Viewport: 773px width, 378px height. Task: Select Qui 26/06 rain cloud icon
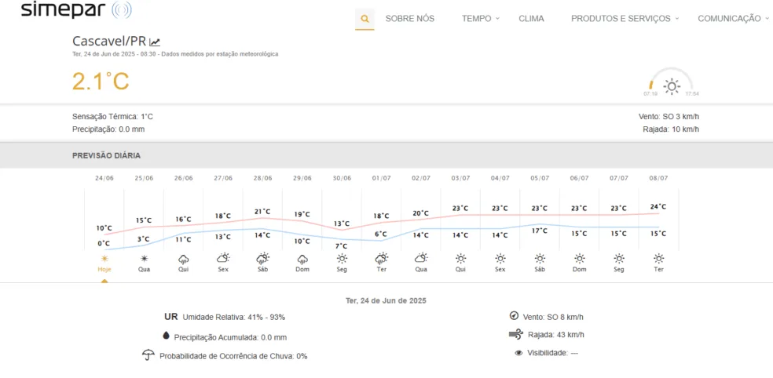[183, 258]
